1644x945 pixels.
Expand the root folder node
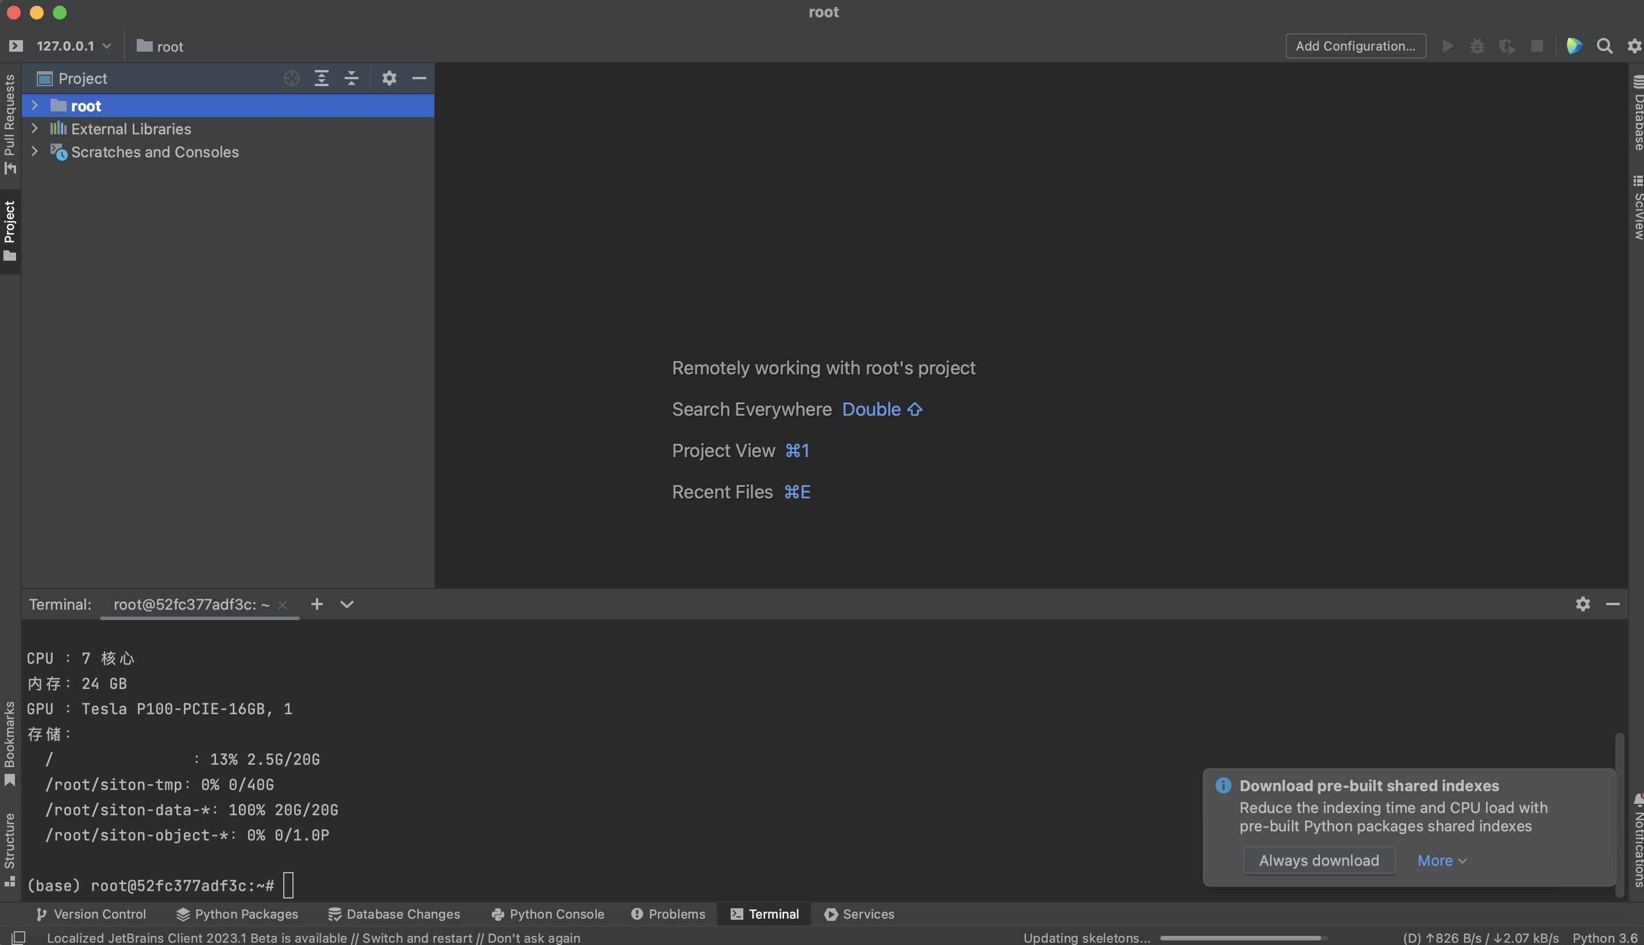pos(34,105)
